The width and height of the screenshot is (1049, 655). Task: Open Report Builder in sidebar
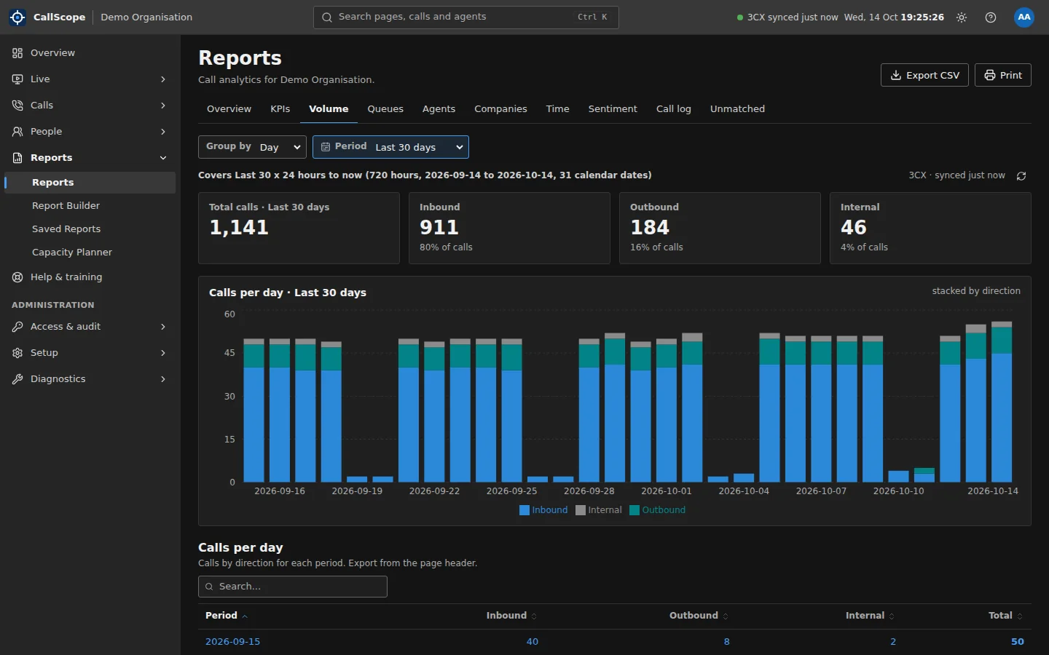click(x=90, y=206)
